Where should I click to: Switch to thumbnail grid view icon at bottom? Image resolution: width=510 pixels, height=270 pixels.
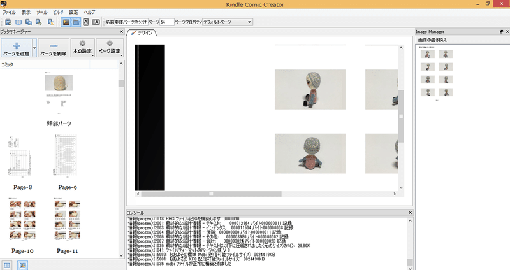click(x=23, y=265)
